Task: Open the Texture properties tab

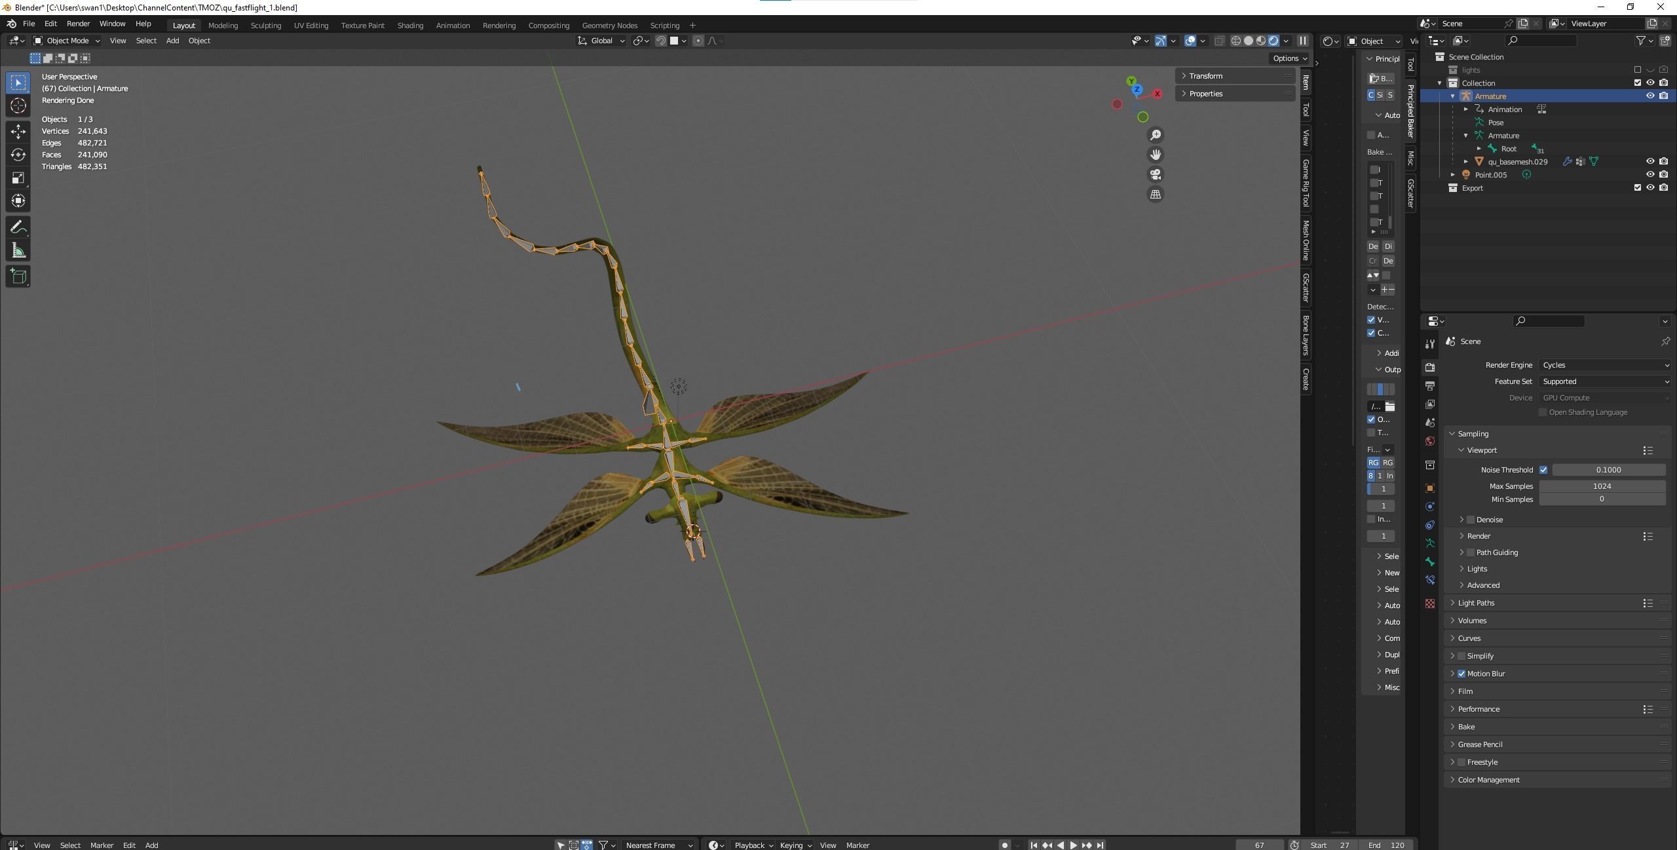Action: tap(1430, 603)
